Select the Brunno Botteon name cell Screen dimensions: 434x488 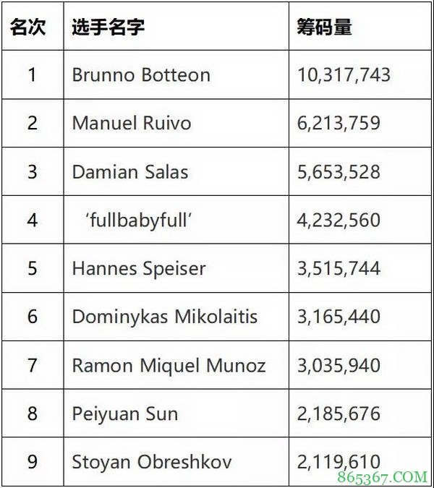pyautogui.click(x=141, y=74)
